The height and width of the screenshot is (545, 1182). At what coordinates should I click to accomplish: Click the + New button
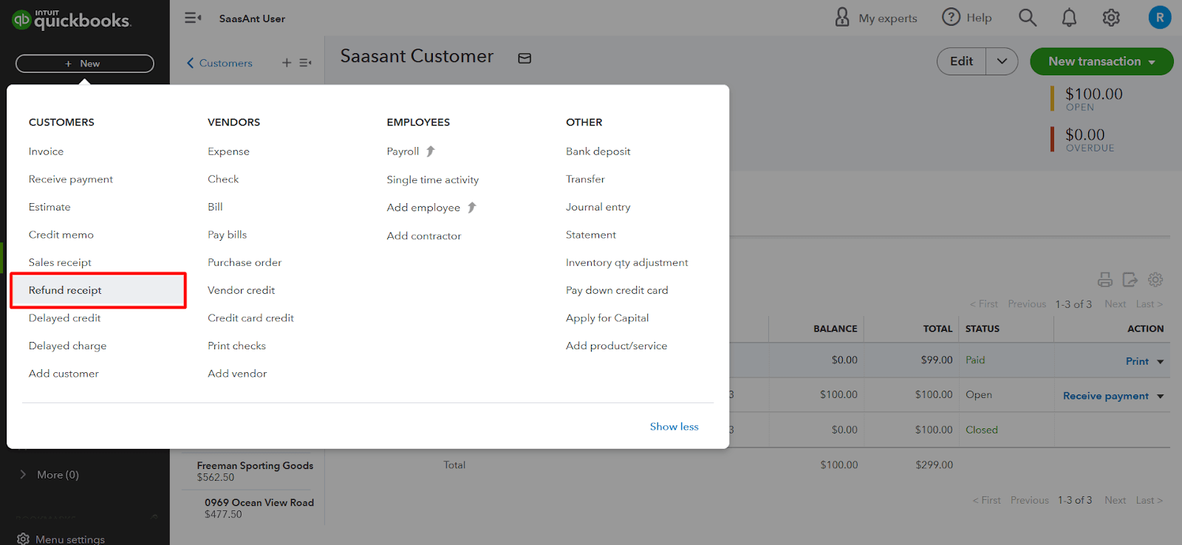[85, 64]
